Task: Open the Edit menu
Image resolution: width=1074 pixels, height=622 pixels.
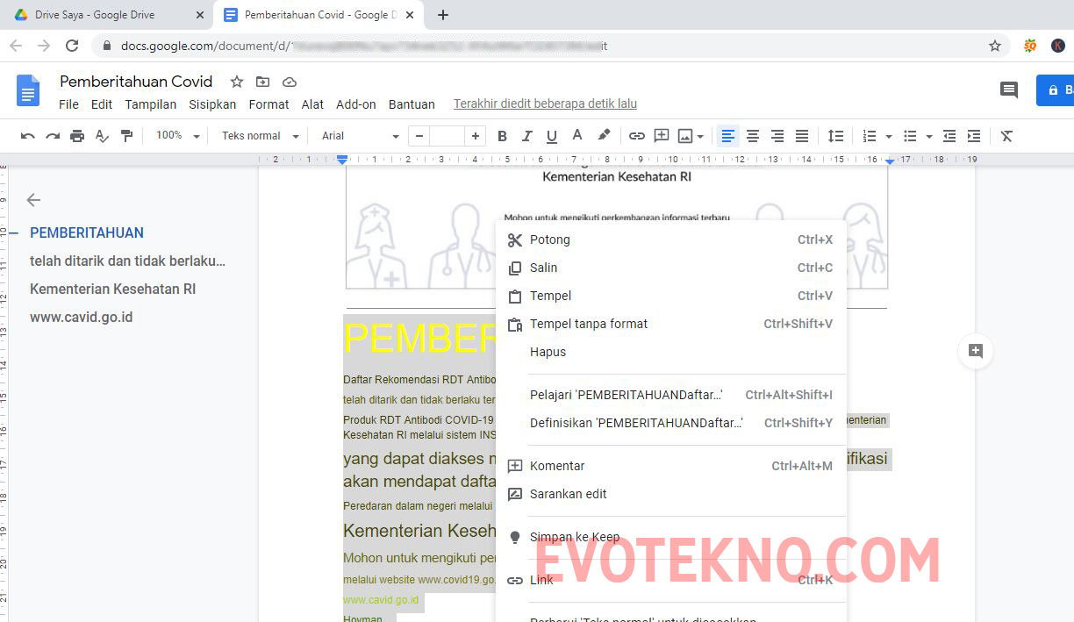Action: (x=102, y=104)
